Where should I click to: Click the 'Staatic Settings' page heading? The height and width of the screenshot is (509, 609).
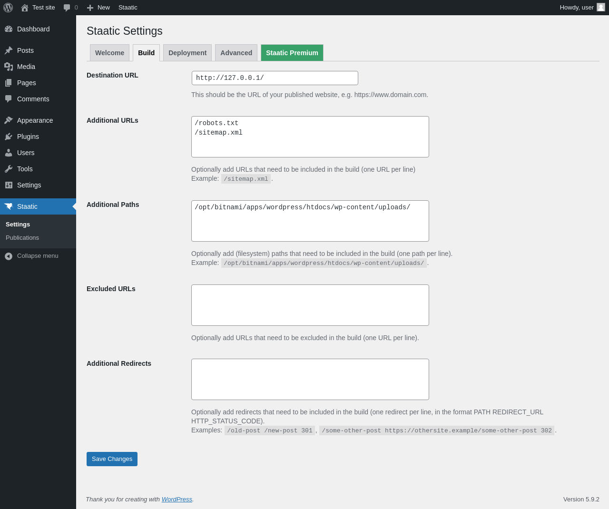click(125, 31)
